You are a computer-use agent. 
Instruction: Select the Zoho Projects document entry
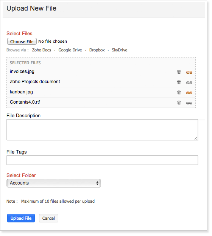35,82
